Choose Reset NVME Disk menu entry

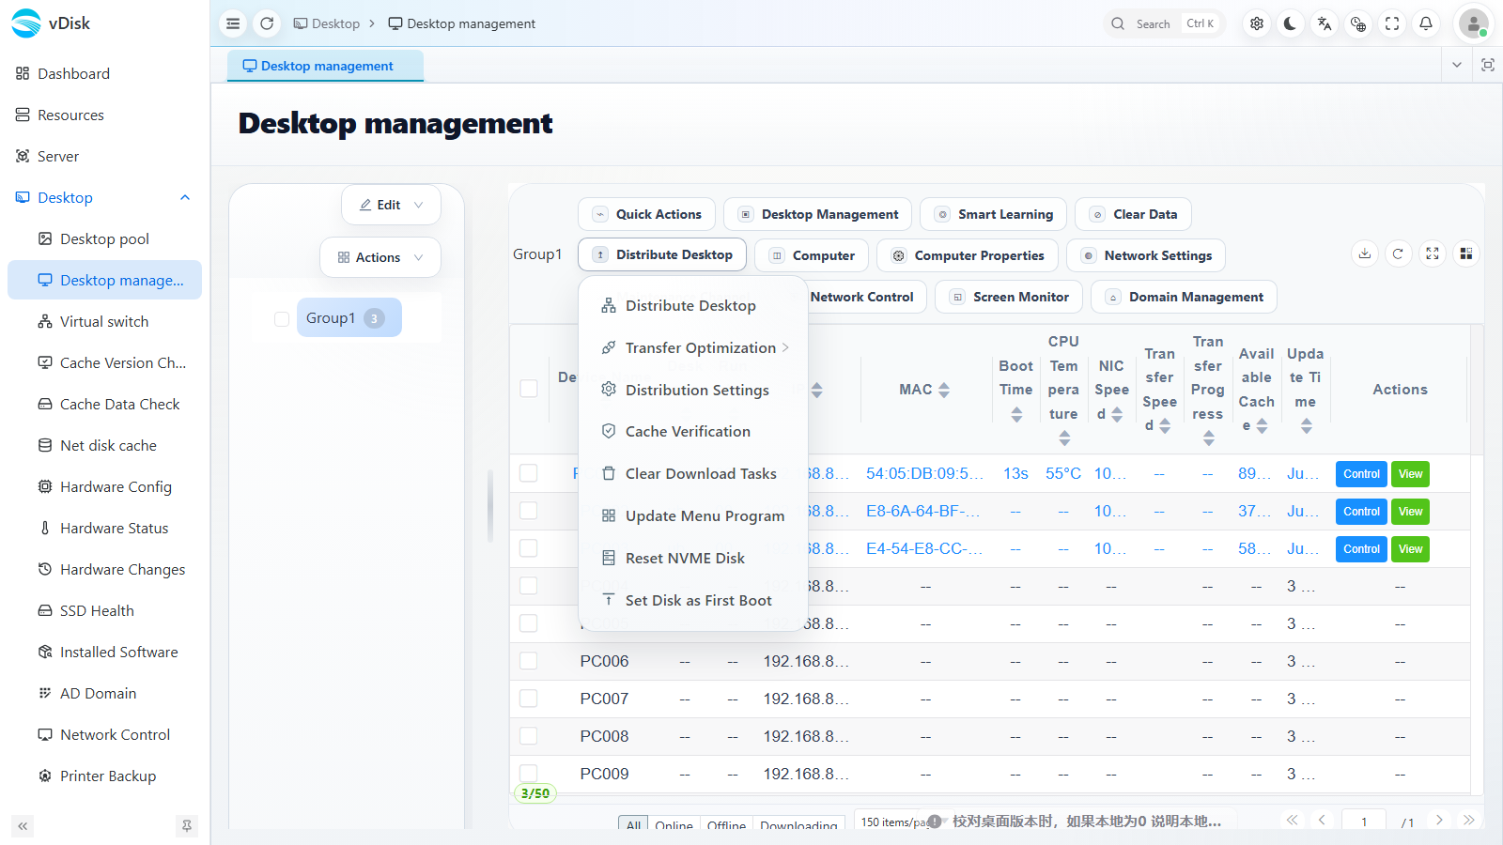pyautogui.click(x=694, y=558)
